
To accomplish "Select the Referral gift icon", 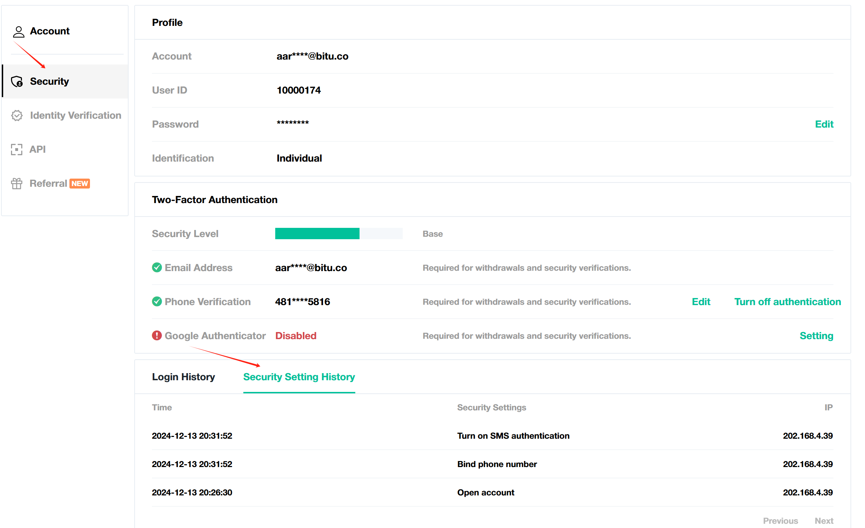I will pos(17,184).
